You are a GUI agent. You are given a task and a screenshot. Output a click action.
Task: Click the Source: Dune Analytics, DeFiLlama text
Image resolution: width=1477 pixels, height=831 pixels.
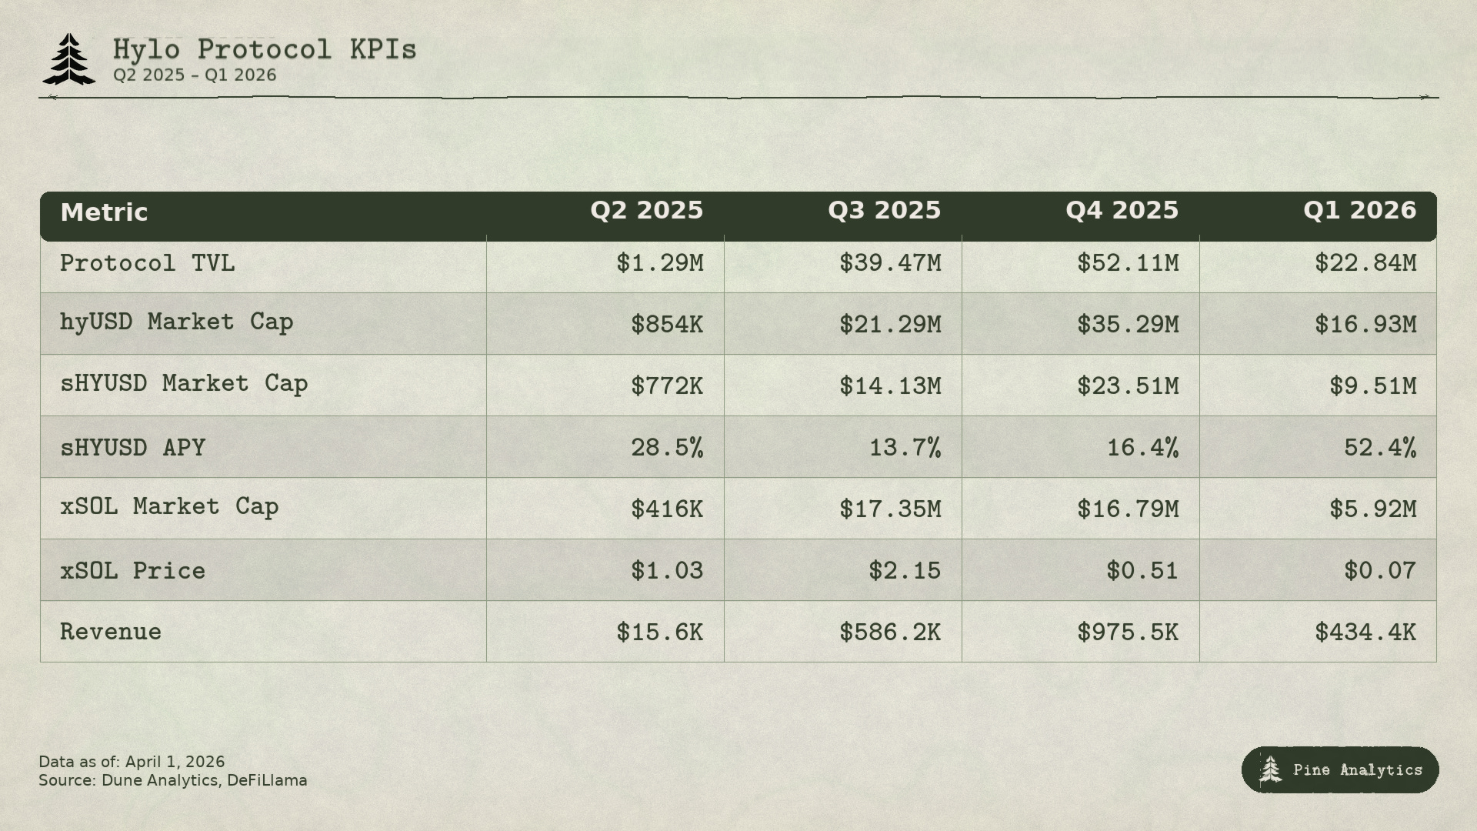[x=173, y=780]
